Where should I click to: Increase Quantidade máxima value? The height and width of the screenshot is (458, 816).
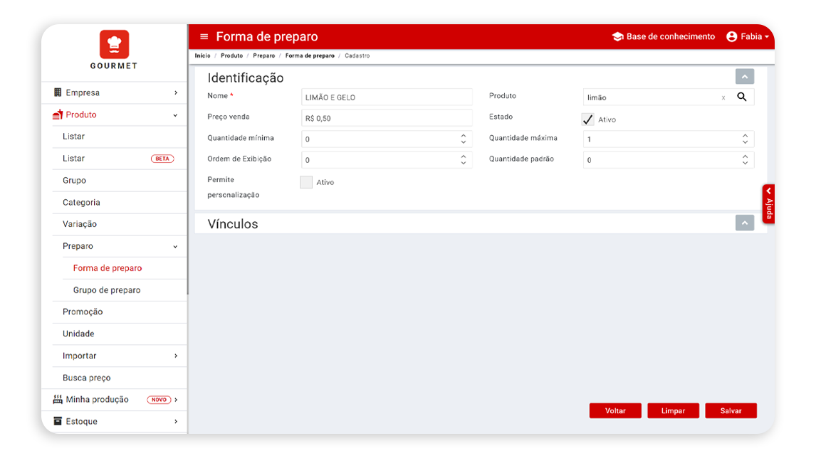[746, 135]
